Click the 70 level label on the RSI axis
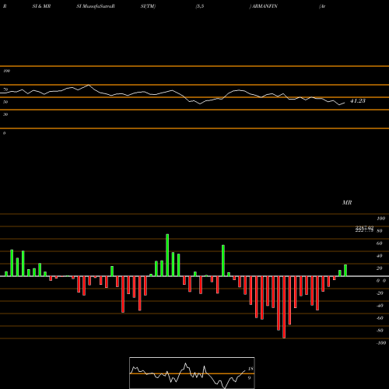Viewport: 389px width, 389px height. point(5,89)
